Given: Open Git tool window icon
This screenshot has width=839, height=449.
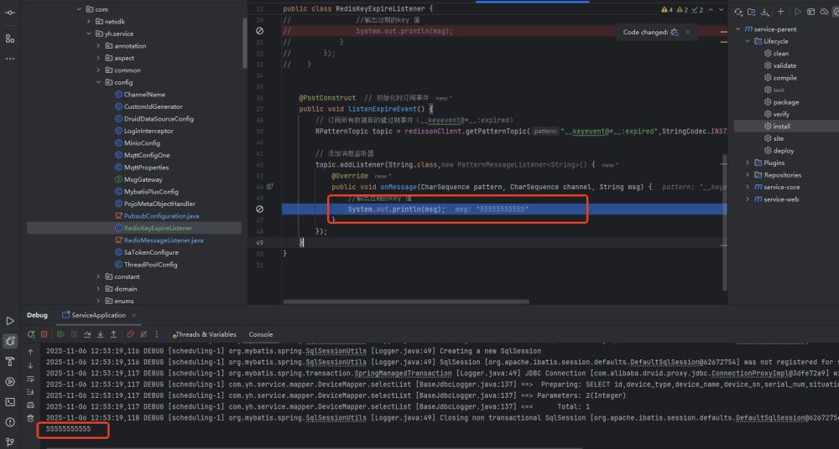Looking at the screenshot, I should click(9, 442).
